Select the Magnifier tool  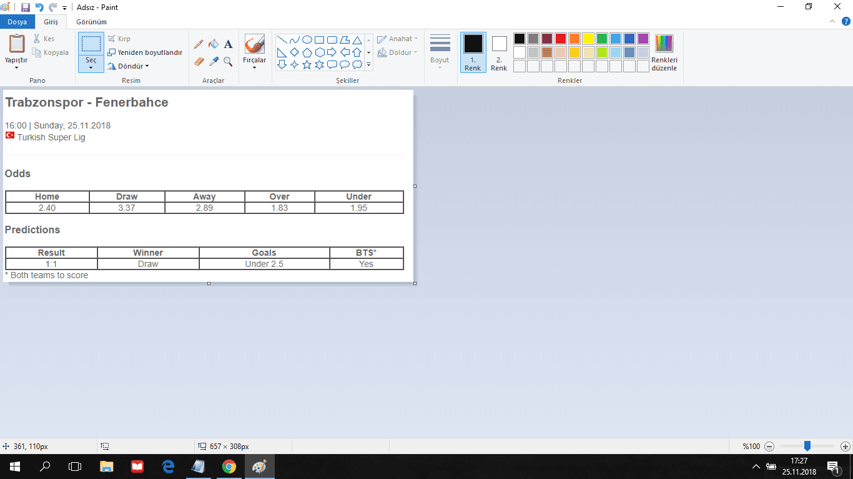[x=229, y=61]
